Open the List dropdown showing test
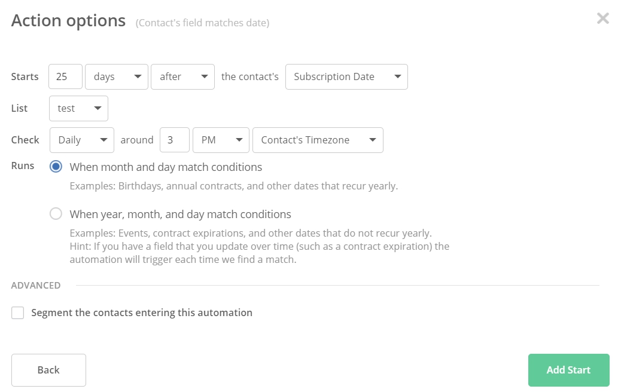Screen dimensions: 618x392 coord(78,108)
